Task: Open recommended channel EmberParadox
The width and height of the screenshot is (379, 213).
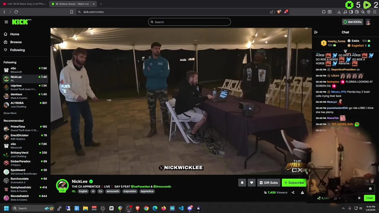Action: [x=25, y=163]
